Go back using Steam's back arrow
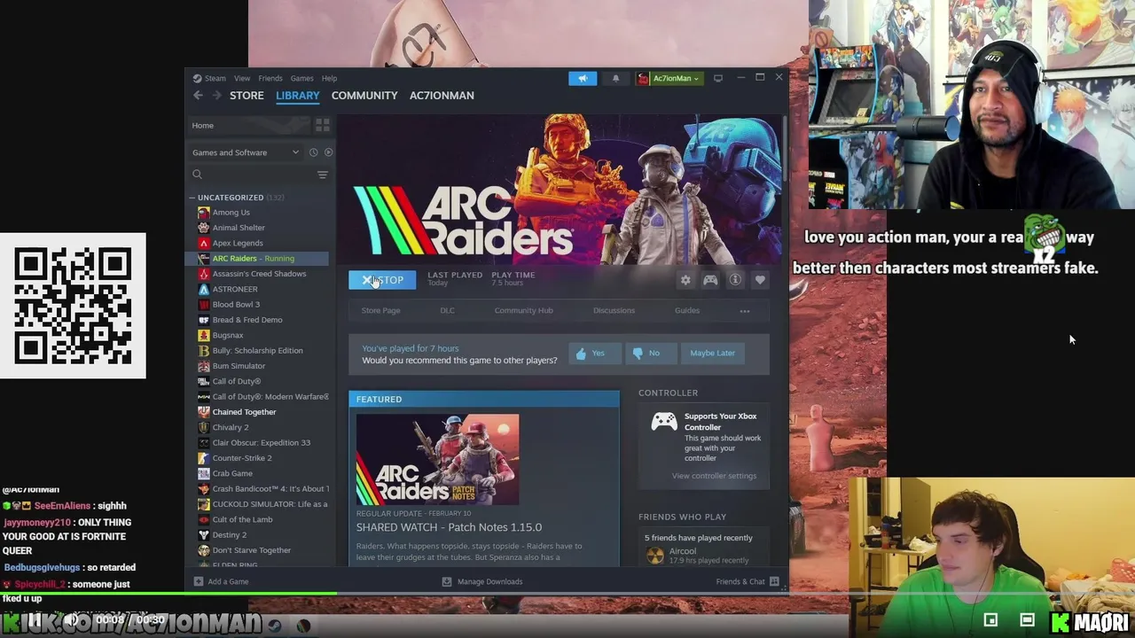Viewport: 1135px width, 638px height. [x=198, y=96]
